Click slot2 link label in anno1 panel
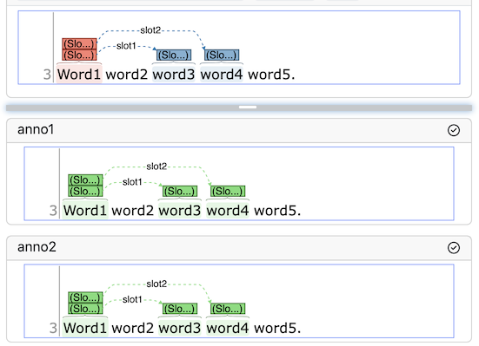 pyautogui.click(x=156, y=166)
